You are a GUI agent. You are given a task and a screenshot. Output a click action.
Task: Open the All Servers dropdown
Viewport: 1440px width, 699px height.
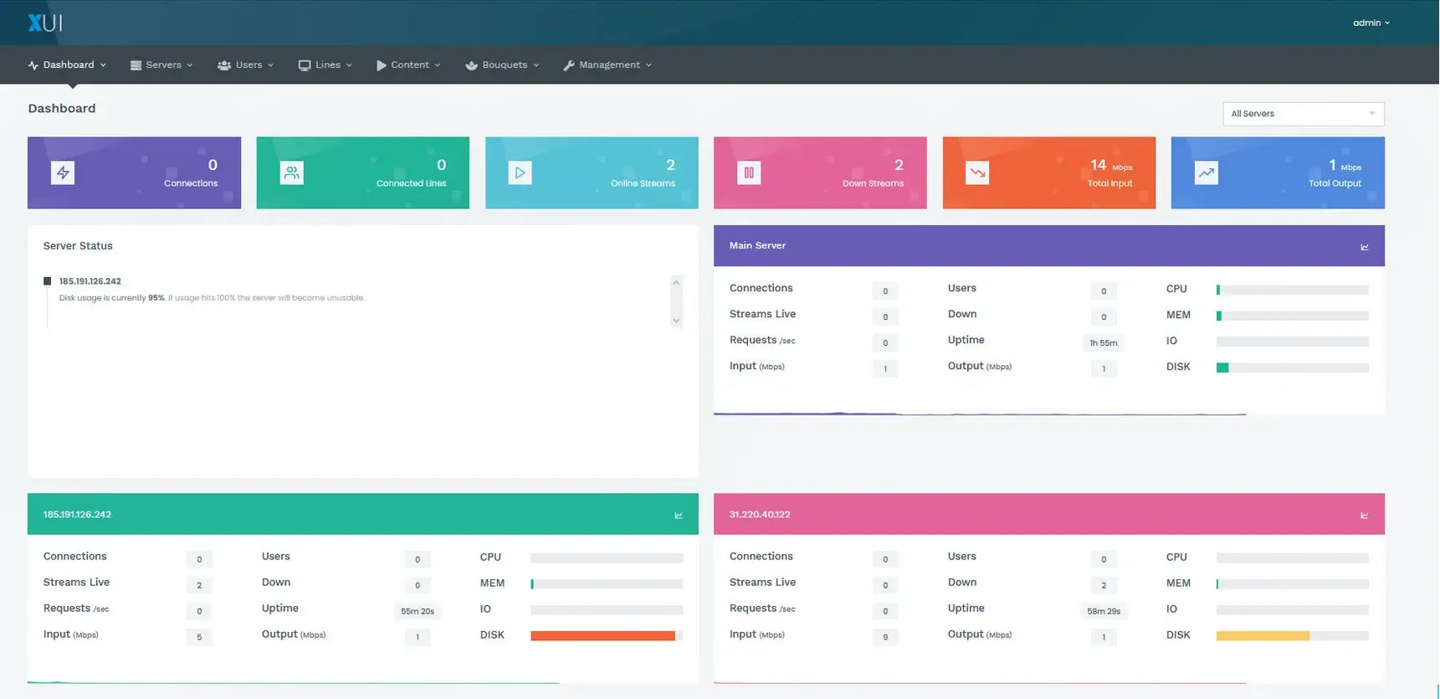coord(1303,114)
